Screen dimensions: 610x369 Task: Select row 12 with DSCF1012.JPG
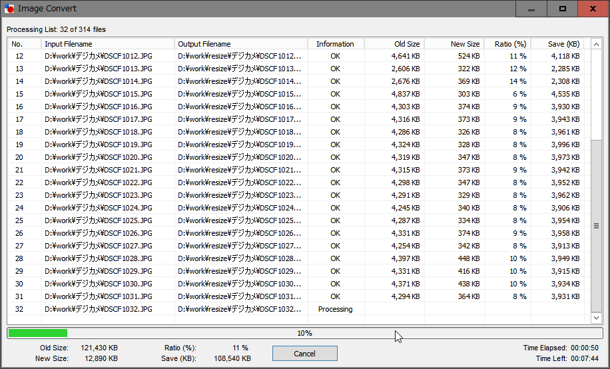click(98, 56)
